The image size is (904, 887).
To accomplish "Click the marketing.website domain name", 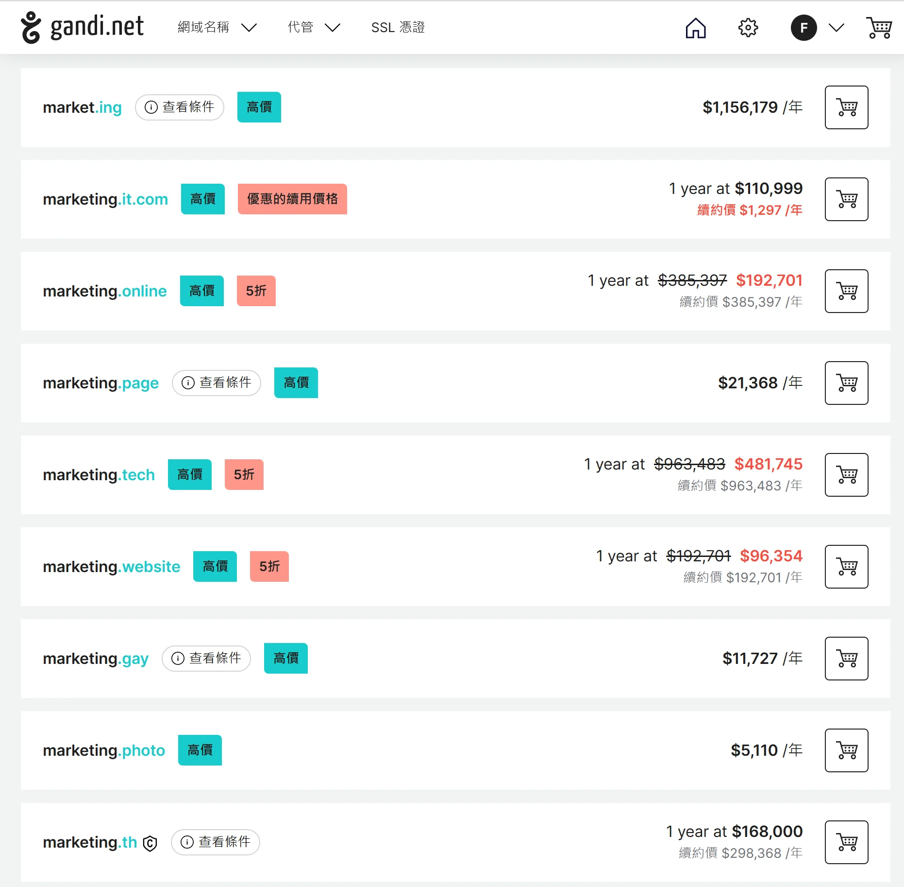I will point(111,567).
